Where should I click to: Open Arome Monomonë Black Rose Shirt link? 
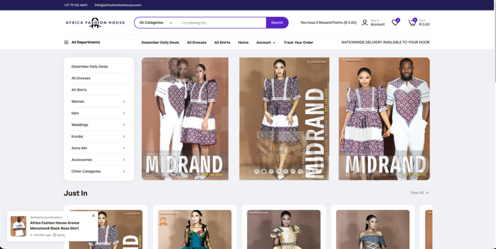point(55,226)
